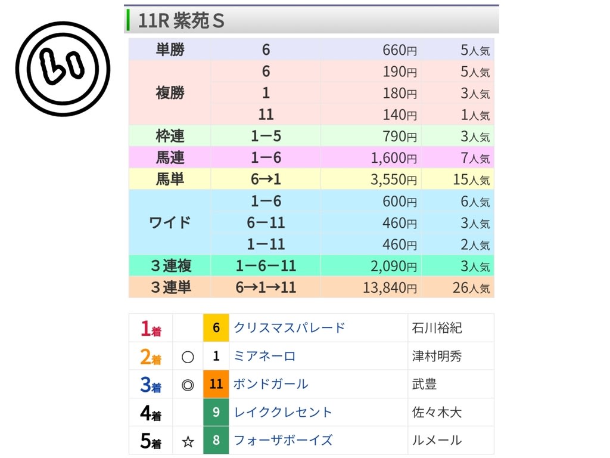Click jockey ルメール name

tap(437, 440)
